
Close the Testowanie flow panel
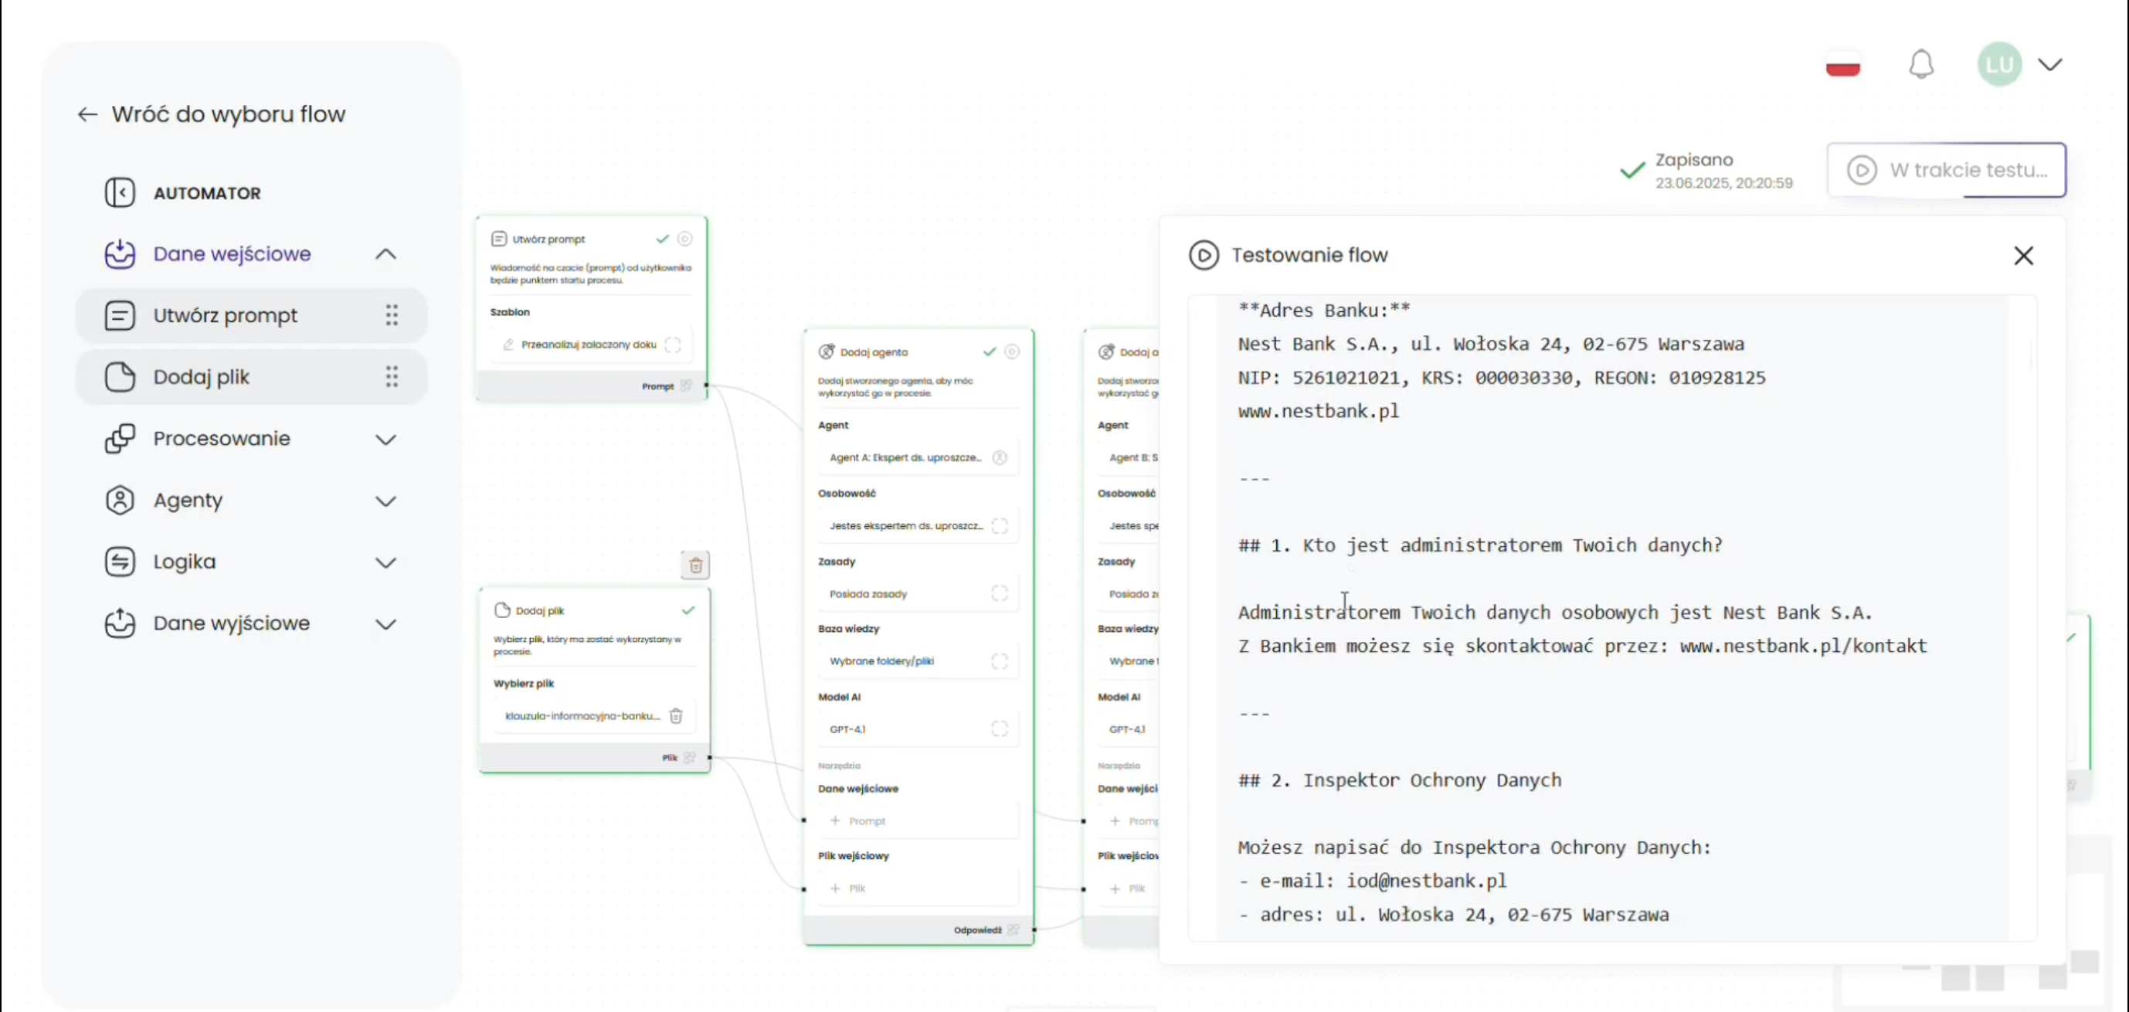(x=2022, y=256)
